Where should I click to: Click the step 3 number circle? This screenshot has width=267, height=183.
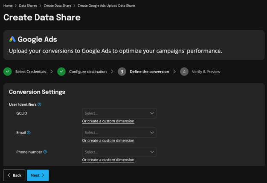pyautogui.click(x=122, y=72)
